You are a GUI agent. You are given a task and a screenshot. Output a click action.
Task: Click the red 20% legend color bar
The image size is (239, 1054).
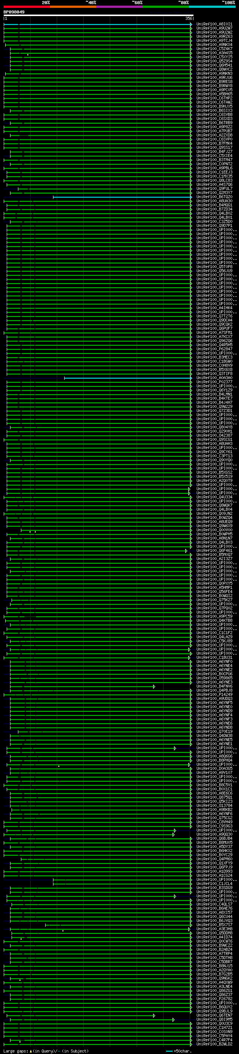coord(27,7)
